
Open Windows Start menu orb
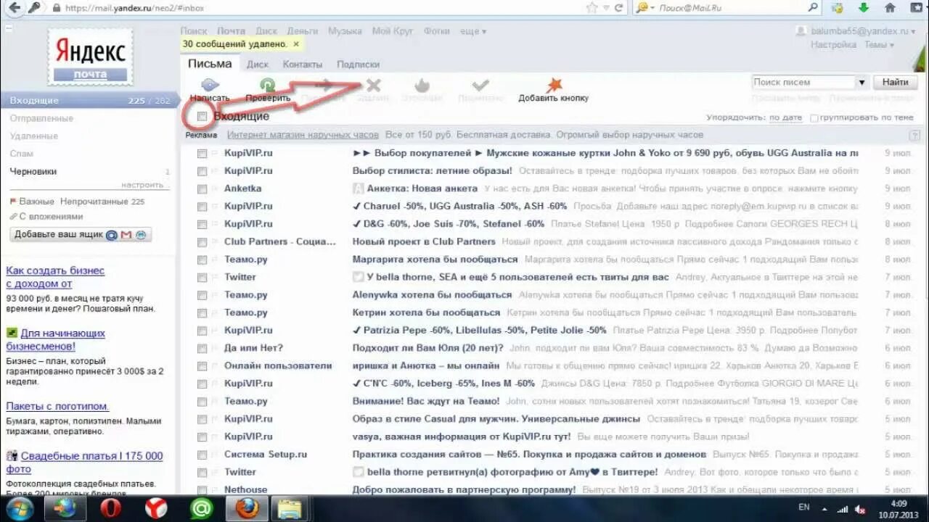coord(20,508)
